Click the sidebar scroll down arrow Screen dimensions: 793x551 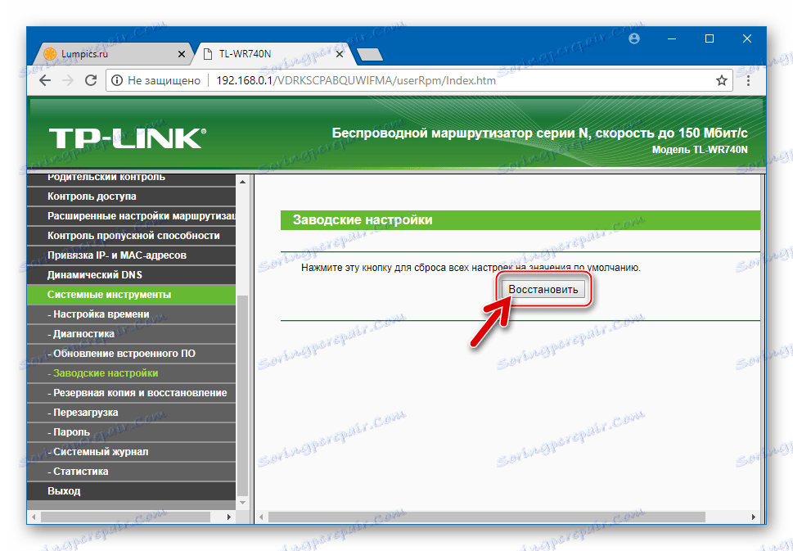point(243,503)
